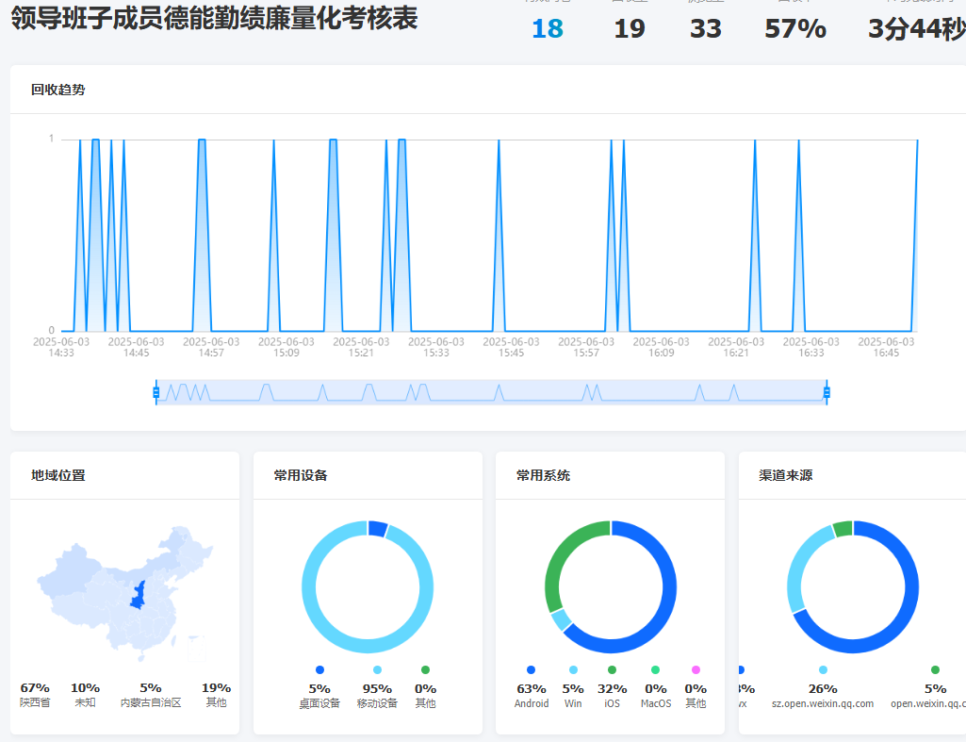Screen dimensions: 966x742
Task: Click the 渠道来源 card heading
Action: pyautogui.click(x=785, y=476)
